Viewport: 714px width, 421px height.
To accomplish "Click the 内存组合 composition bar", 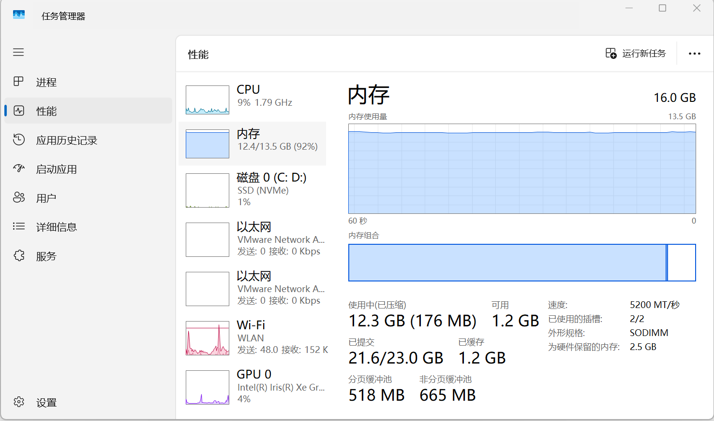I will (522, 263).
